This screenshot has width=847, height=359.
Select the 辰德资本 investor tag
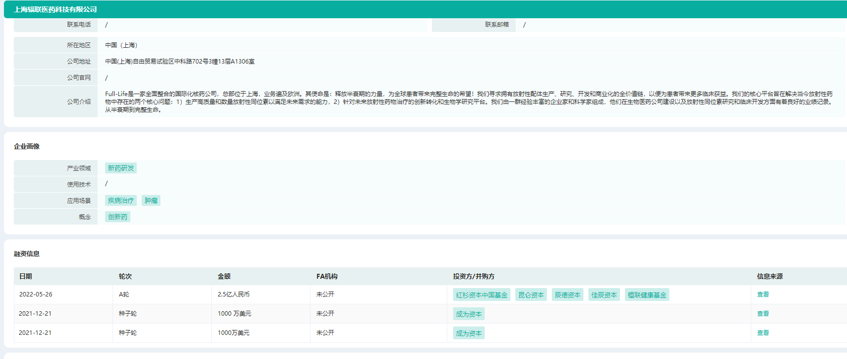(x=567, y=295)
